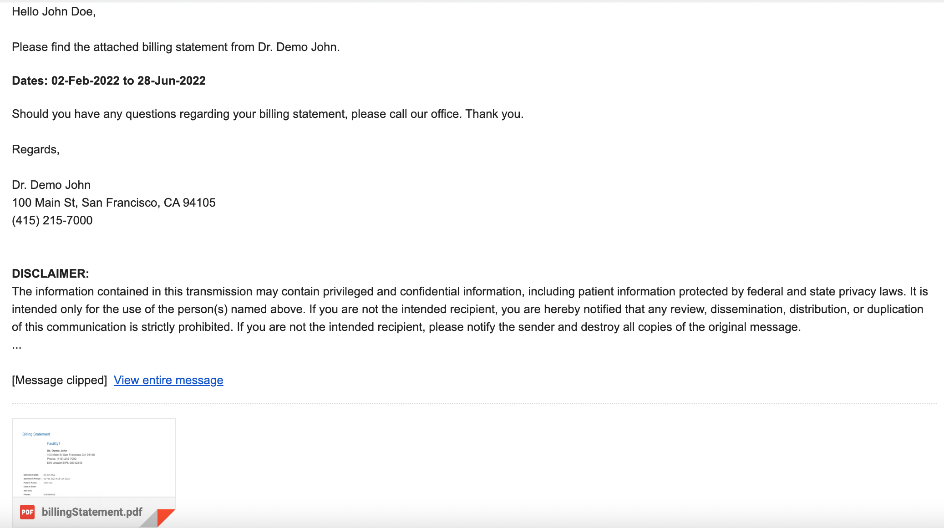Click the Dates: 02-Feb-2022 to 28-Jun-2022 line
Screen dimensions: 944x528
tap(109, 81)
